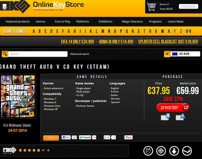Open the currency dropdown arrow
The image size is (202, 159).
click(167, 54)
